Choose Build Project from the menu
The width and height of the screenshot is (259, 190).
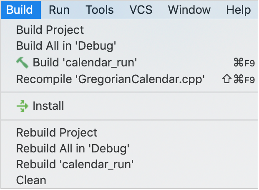[50, 30]
